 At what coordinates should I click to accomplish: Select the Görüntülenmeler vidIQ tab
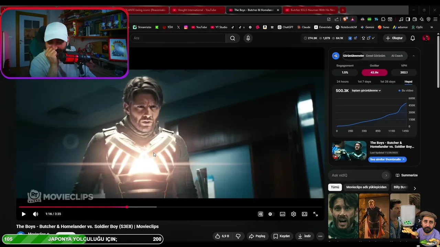tap(353, 56)
